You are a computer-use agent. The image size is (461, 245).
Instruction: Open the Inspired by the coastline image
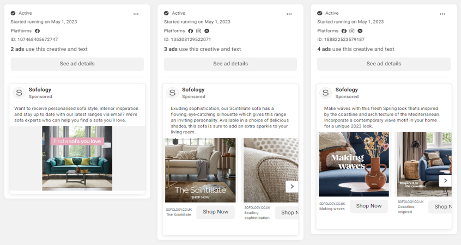pyautogui.click(x=424, y=164)
